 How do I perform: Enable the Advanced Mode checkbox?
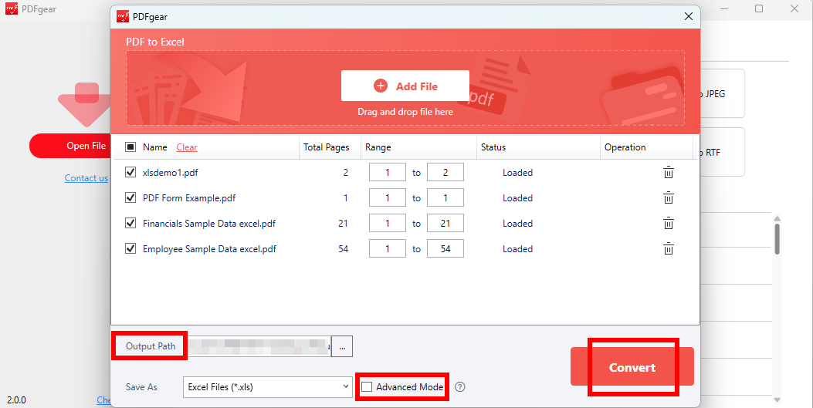(x=367, y=386)
